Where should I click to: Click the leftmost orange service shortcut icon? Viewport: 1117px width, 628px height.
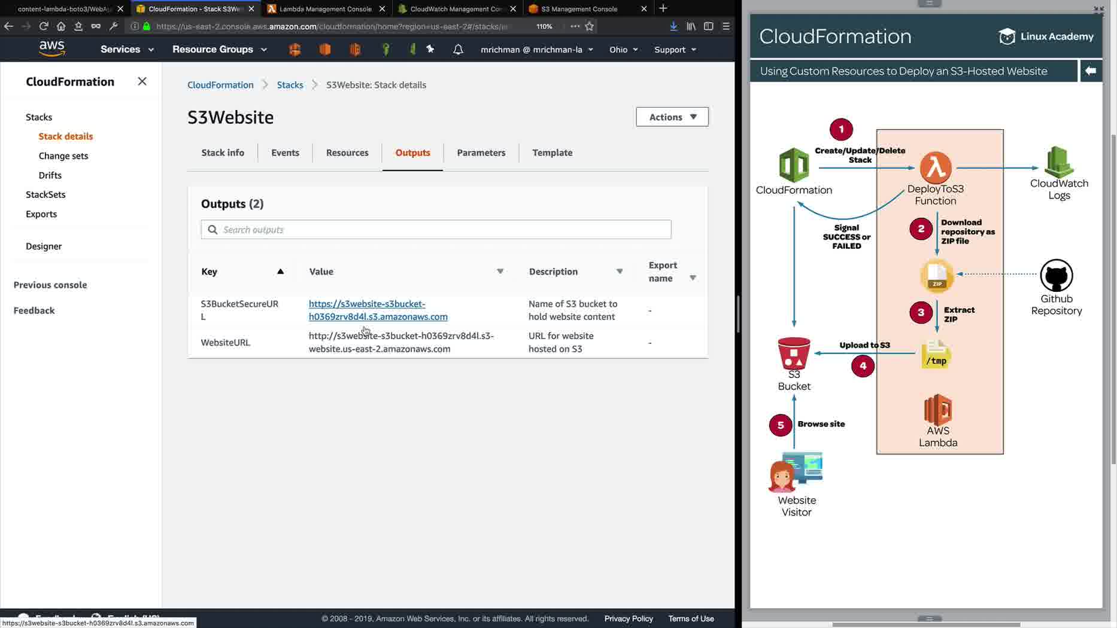click(295, 49)
